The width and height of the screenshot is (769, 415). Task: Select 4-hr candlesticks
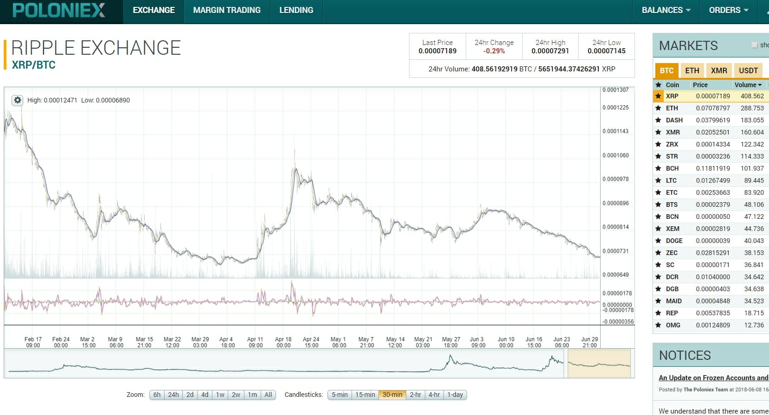434,395
